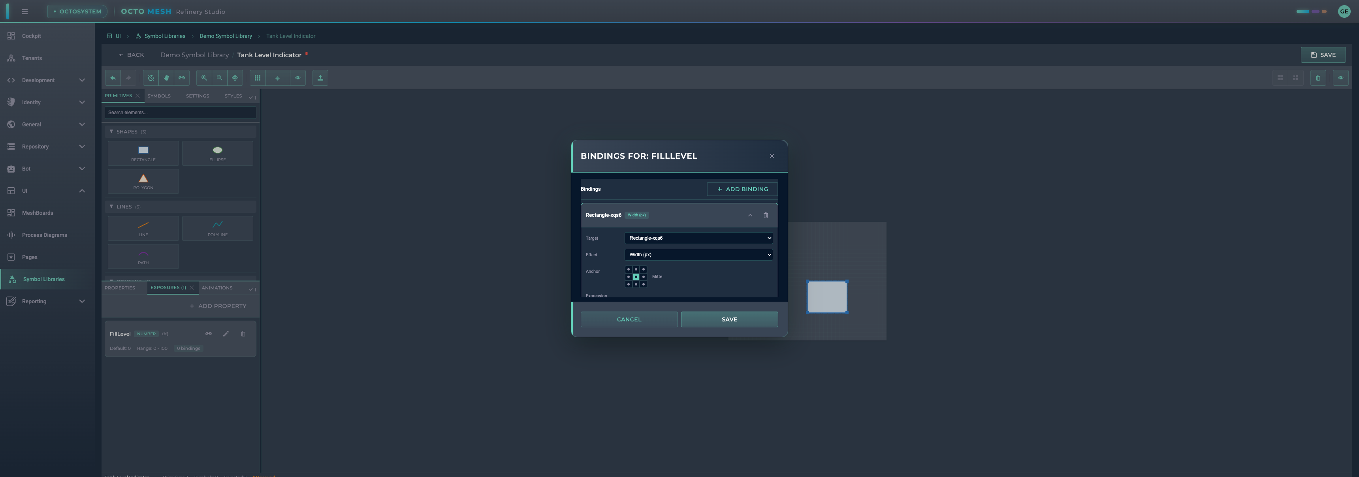1359x477 pixels.
Task: Click the link icon on FillLevel property
Action: [x=208, y=334]
